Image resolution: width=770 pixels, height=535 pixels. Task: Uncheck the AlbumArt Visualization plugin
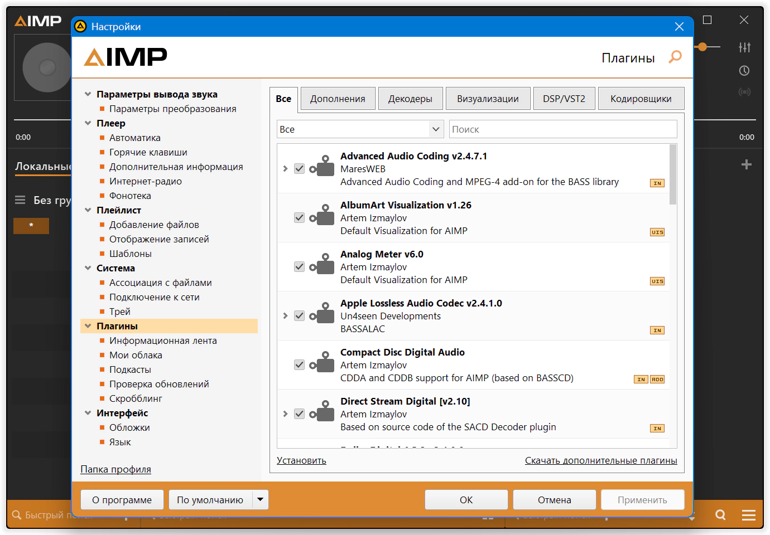(x=300, y=217)
